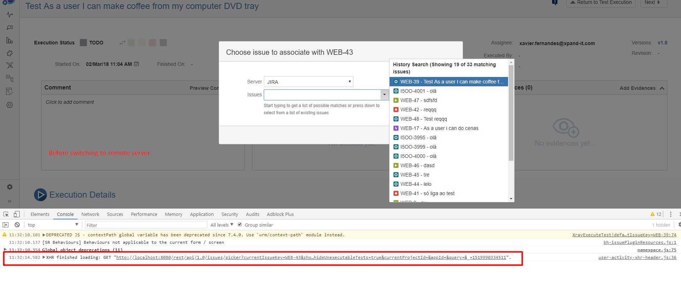Open the reports bar-chart sidebar icon
Image resolution: width=681 pixels, height=295 pixels.
pos(10,40)
